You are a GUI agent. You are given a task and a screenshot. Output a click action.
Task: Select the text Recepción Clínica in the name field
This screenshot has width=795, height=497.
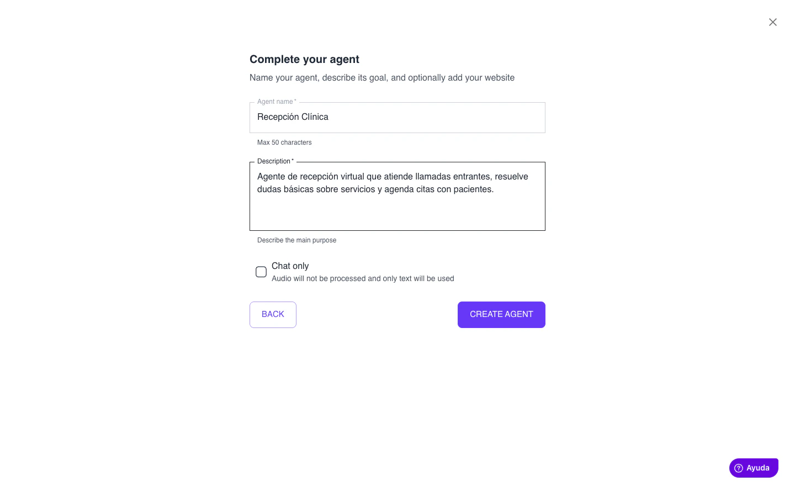293,117
